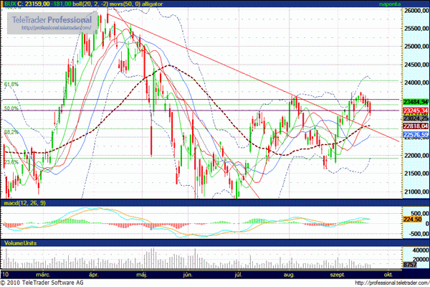Click the green 23484,94 price tag

pyautogui.click(x=416, y=103)
